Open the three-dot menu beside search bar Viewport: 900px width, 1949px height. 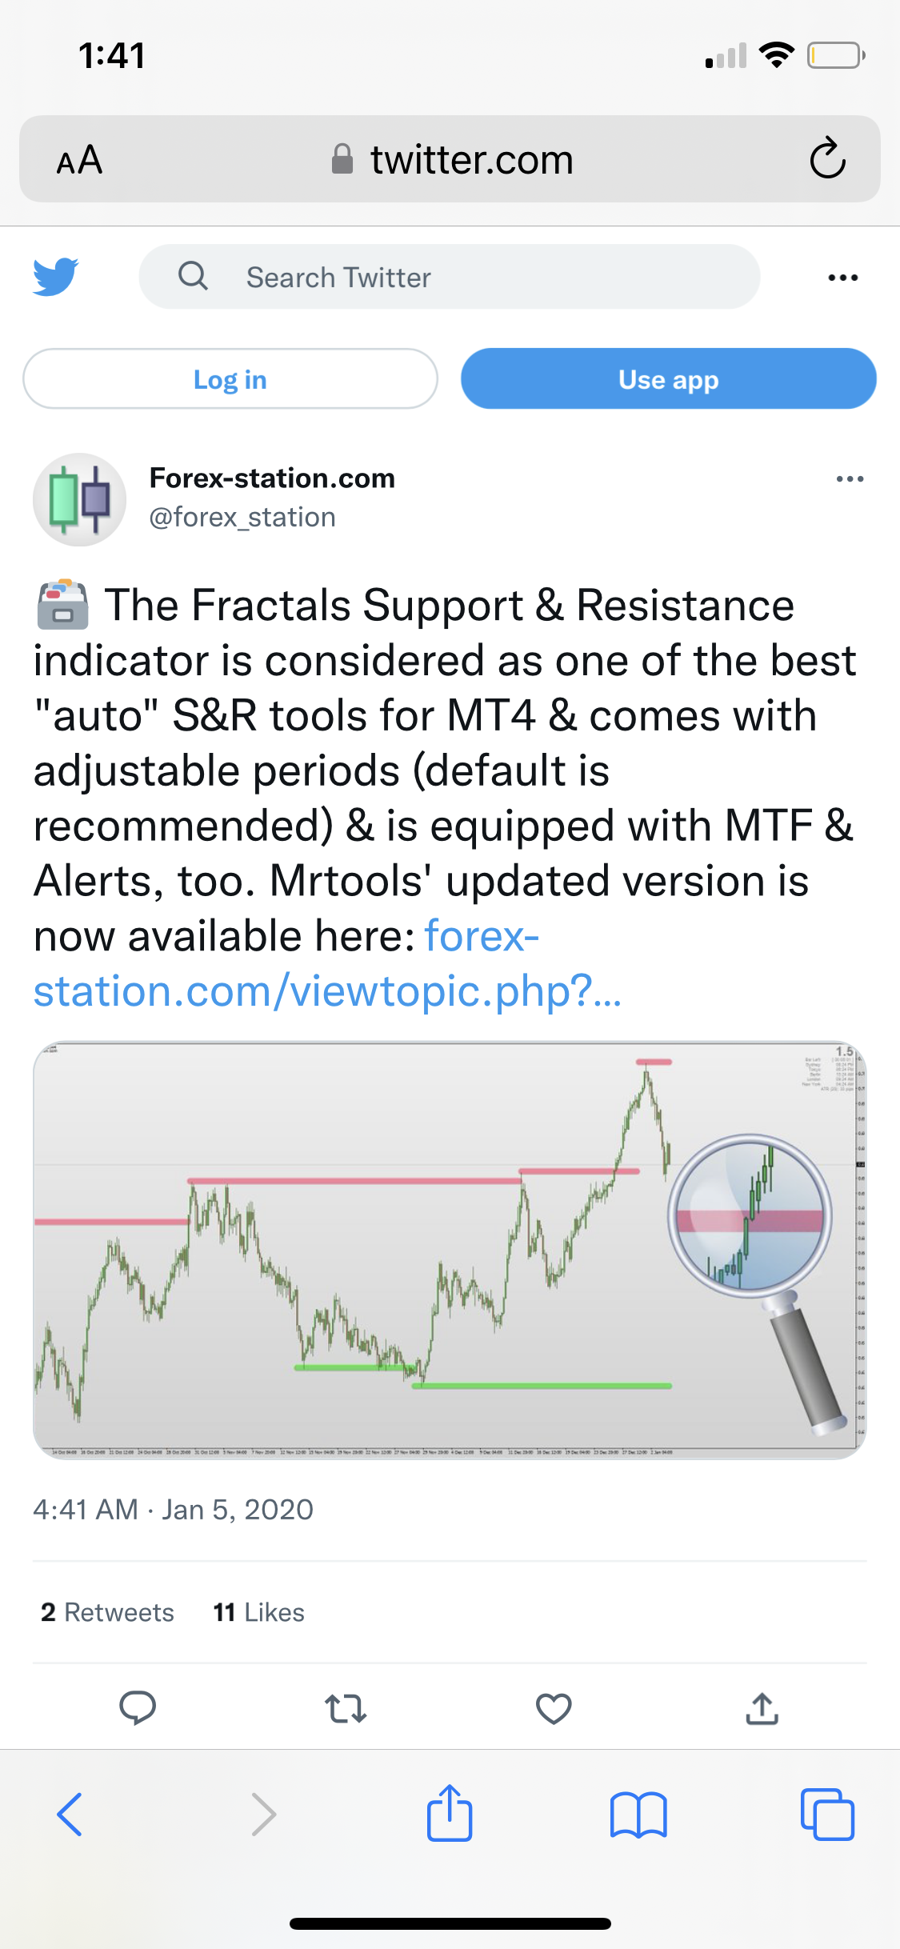[x=842, y=278]
